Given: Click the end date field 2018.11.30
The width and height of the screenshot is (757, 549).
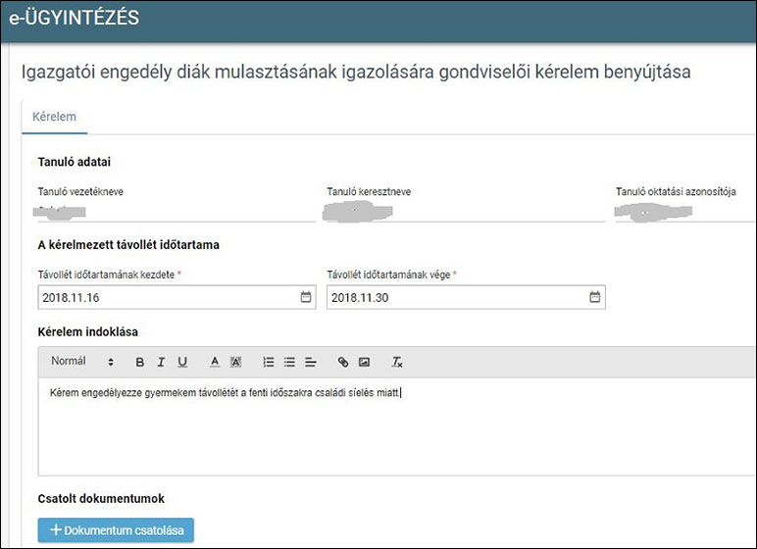Looking at the screenshot, I should click(x=466, y=297).
